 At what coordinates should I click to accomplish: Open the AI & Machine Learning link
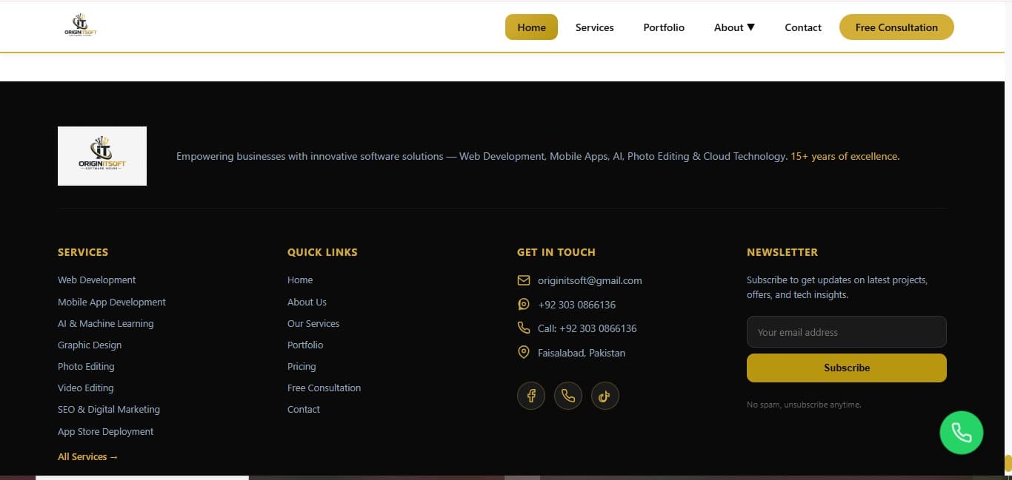pos(106,323)
